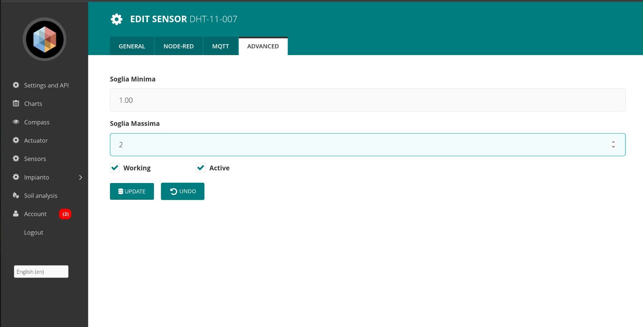This screenshot has height=327, width=643.
Task: Click the Logout link
Action: coord(34,233)
